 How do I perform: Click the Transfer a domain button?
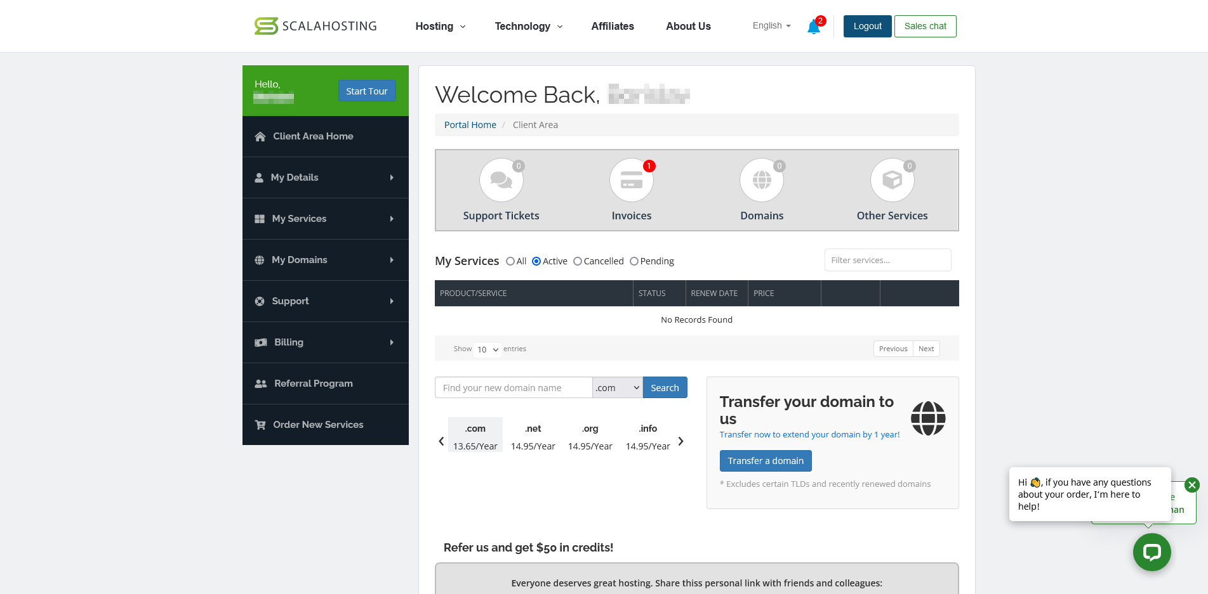pyautogui.click(x=765, y=460)
